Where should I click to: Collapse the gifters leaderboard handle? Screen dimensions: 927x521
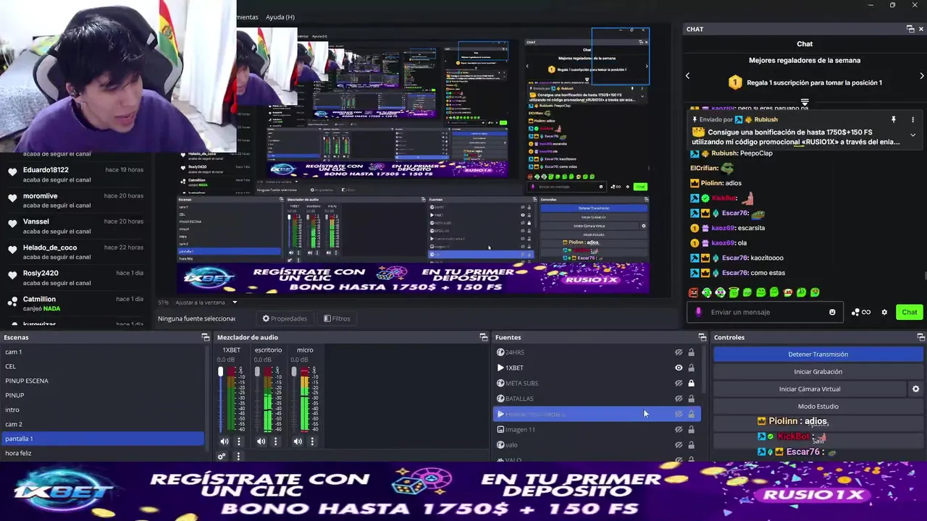[x=804, y=102]
